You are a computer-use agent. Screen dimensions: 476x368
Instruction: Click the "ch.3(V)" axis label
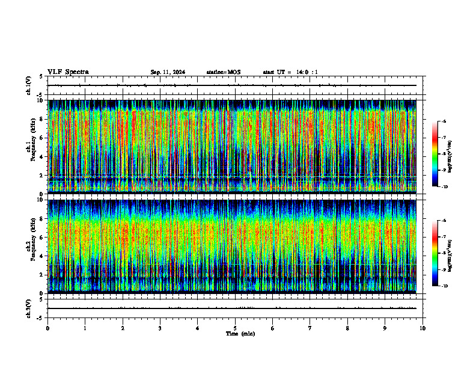pyautogui.click(x=29, y=308)
